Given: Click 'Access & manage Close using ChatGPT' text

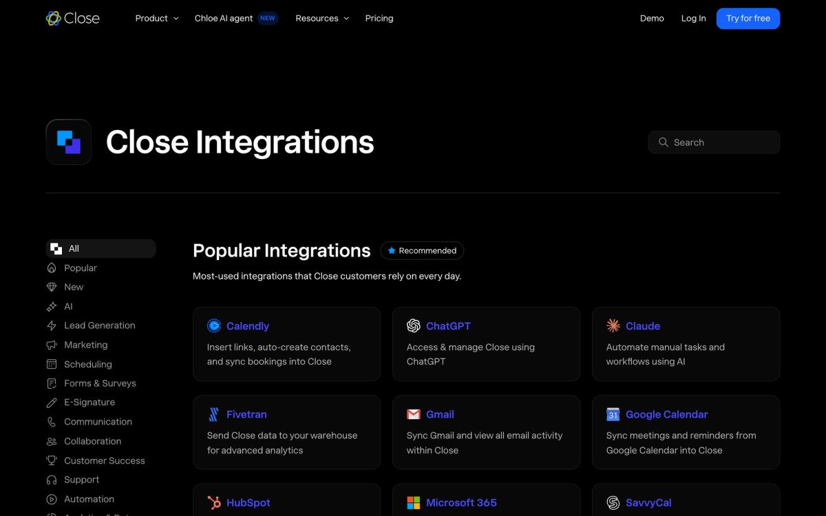Looking at the screenshot, I should (x=471, y=354).
